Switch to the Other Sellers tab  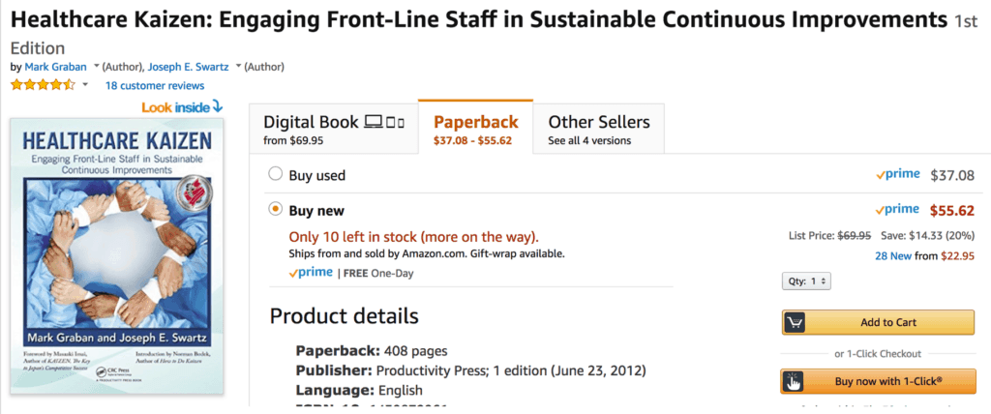click(598, 130)
